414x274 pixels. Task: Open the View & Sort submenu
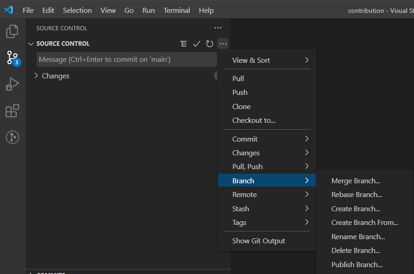click(267, 60)
